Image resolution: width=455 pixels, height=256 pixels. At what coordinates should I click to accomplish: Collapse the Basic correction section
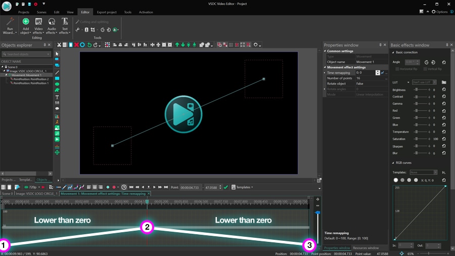tap(393, 53)
